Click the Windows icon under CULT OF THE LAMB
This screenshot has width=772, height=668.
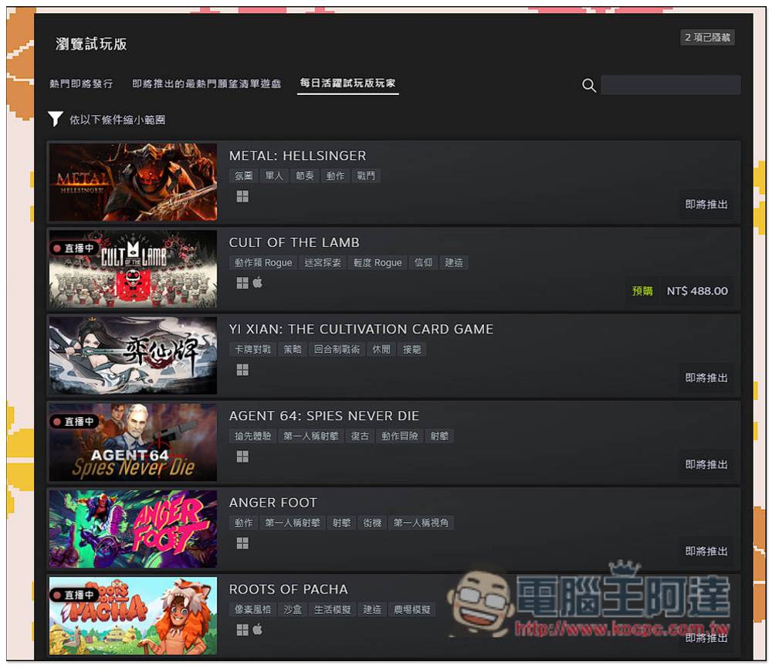click(242, 283)
